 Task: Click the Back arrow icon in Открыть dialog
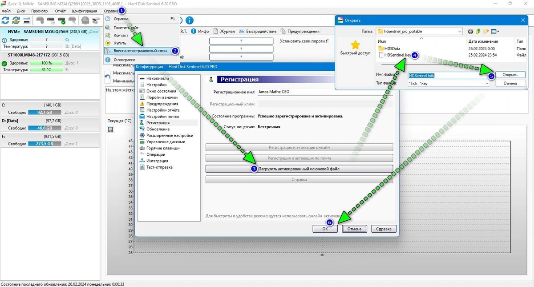(x=470, y=32)
